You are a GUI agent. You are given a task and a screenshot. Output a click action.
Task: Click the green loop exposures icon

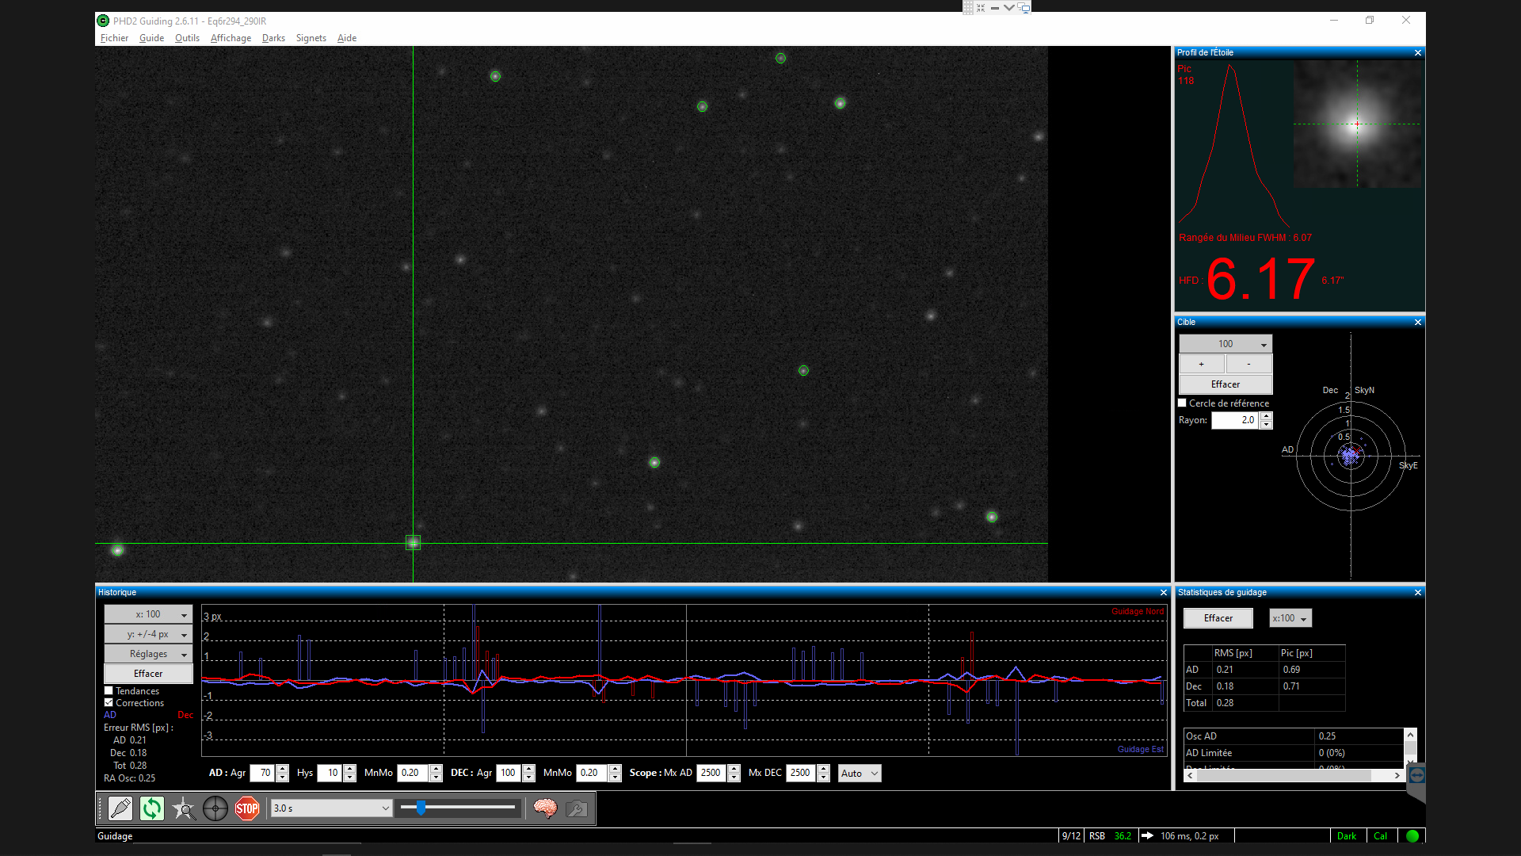[152, 808]
